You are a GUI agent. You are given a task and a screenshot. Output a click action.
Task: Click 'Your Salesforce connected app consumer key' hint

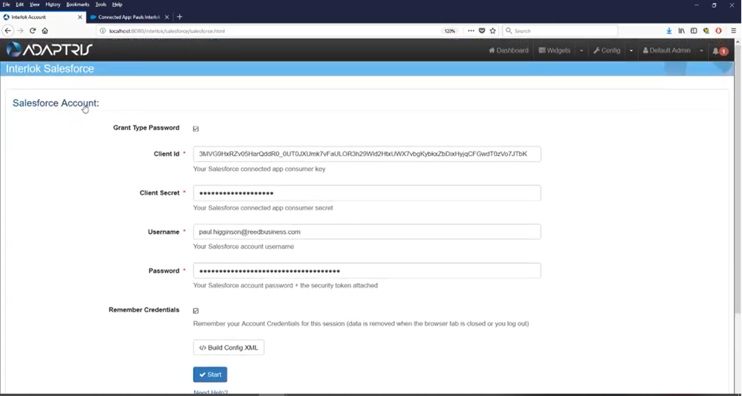click(x=259, y=169)
